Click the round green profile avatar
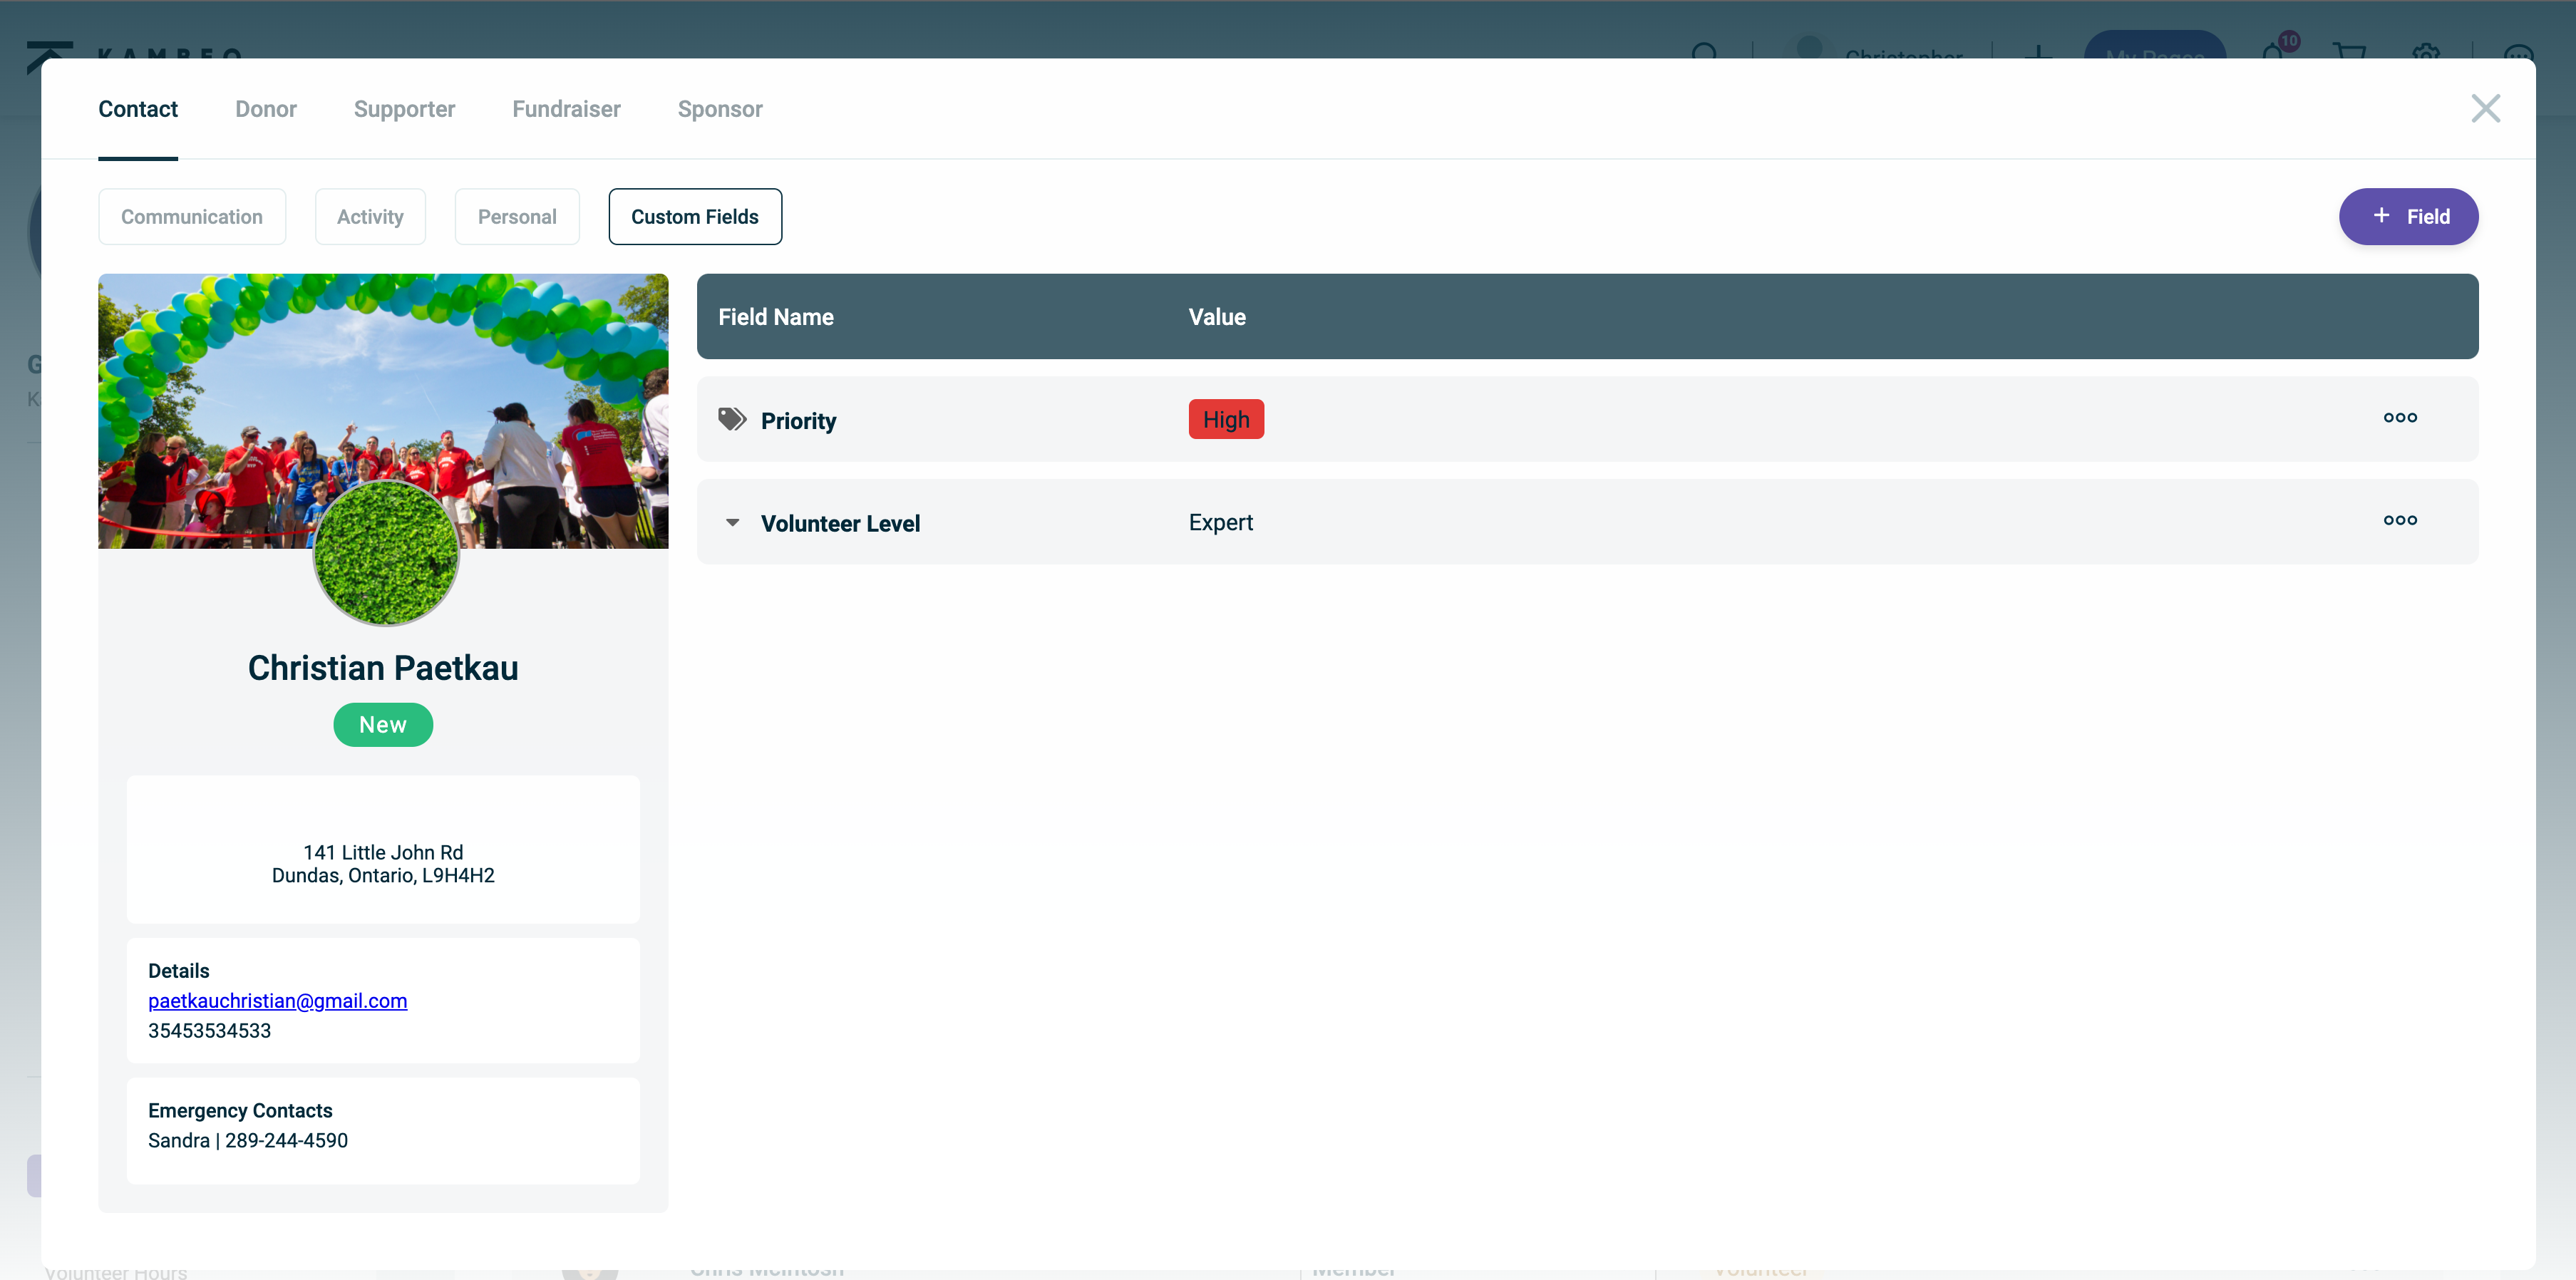This screenshot has height=1280, width=2576. (386, 552)
